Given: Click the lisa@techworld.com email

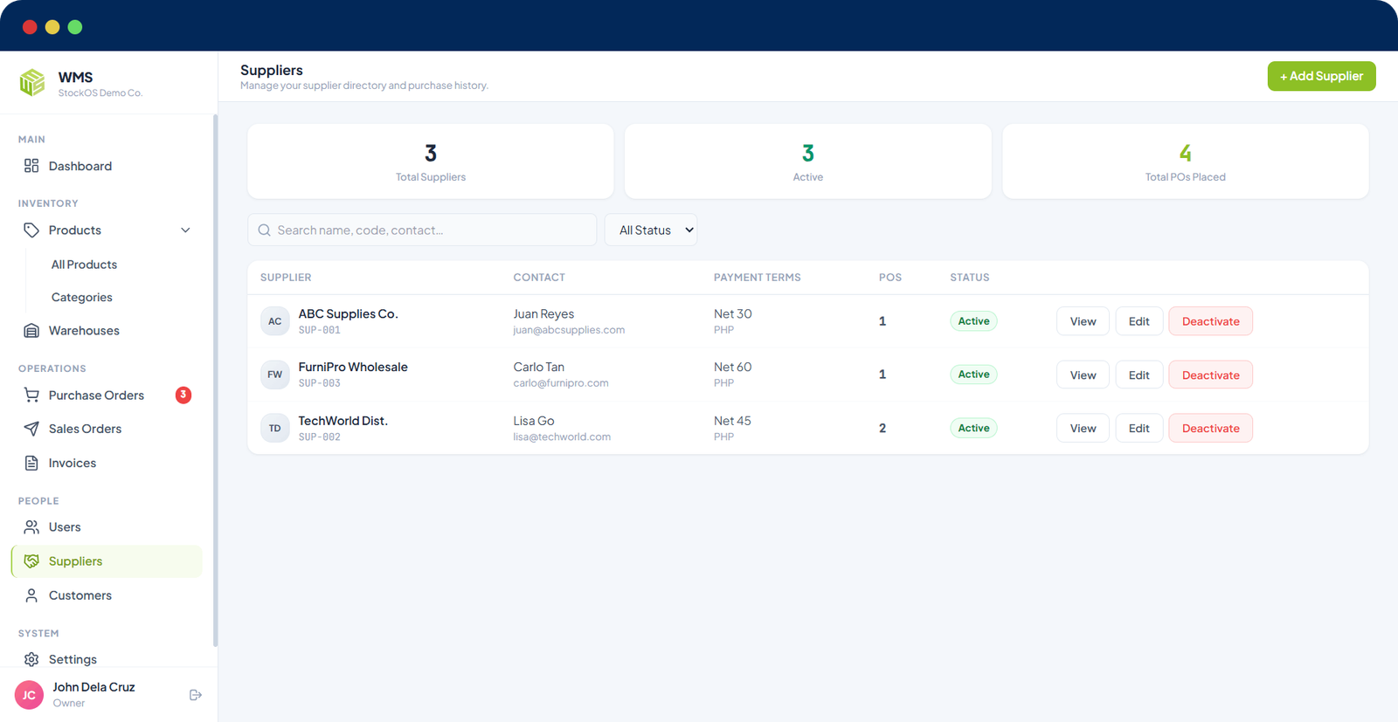Looking at the screenshot, I should tap(562, 437).
